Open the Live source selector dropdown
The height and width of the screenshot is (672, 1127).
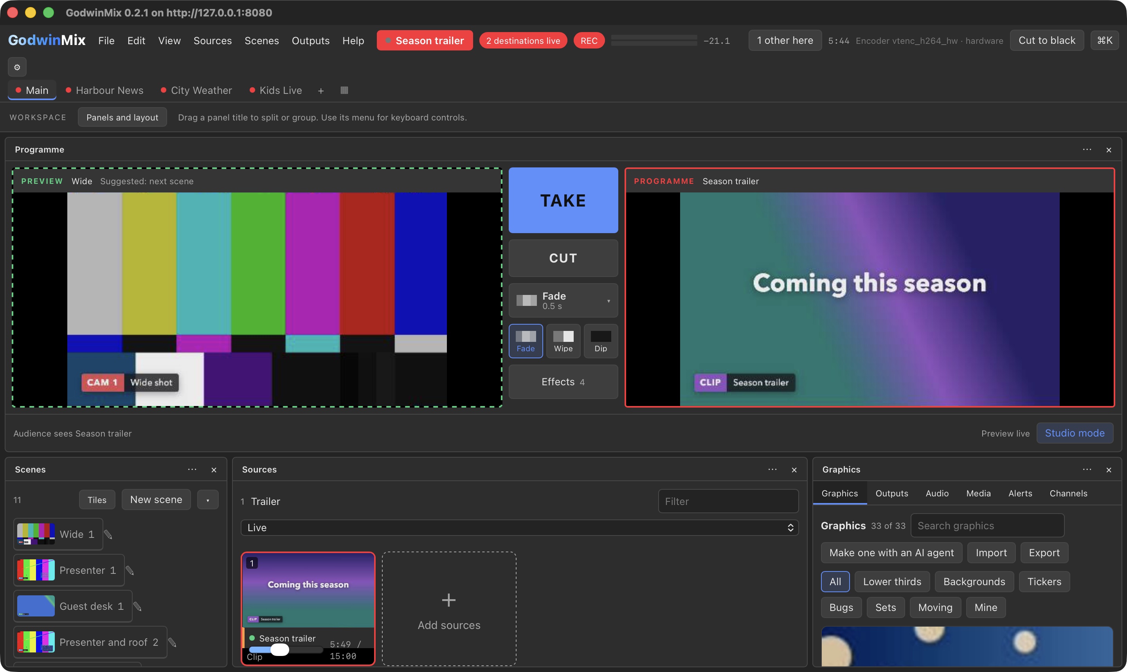point(520,528)
